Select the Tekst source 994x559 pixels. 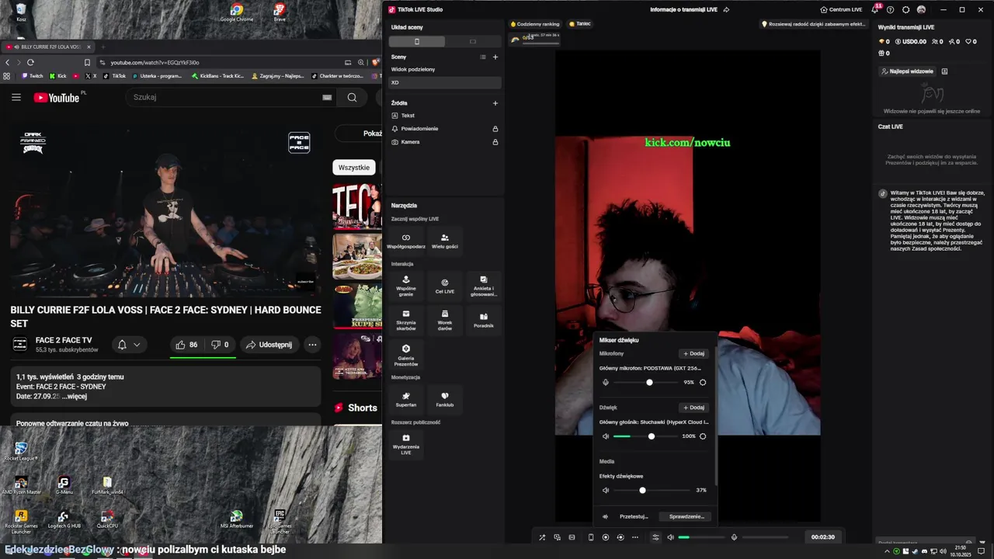pos(445,116)
